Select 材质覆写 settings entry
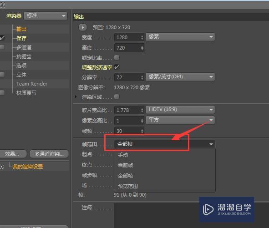Screen dimensions: 269x228 (26, 93)
